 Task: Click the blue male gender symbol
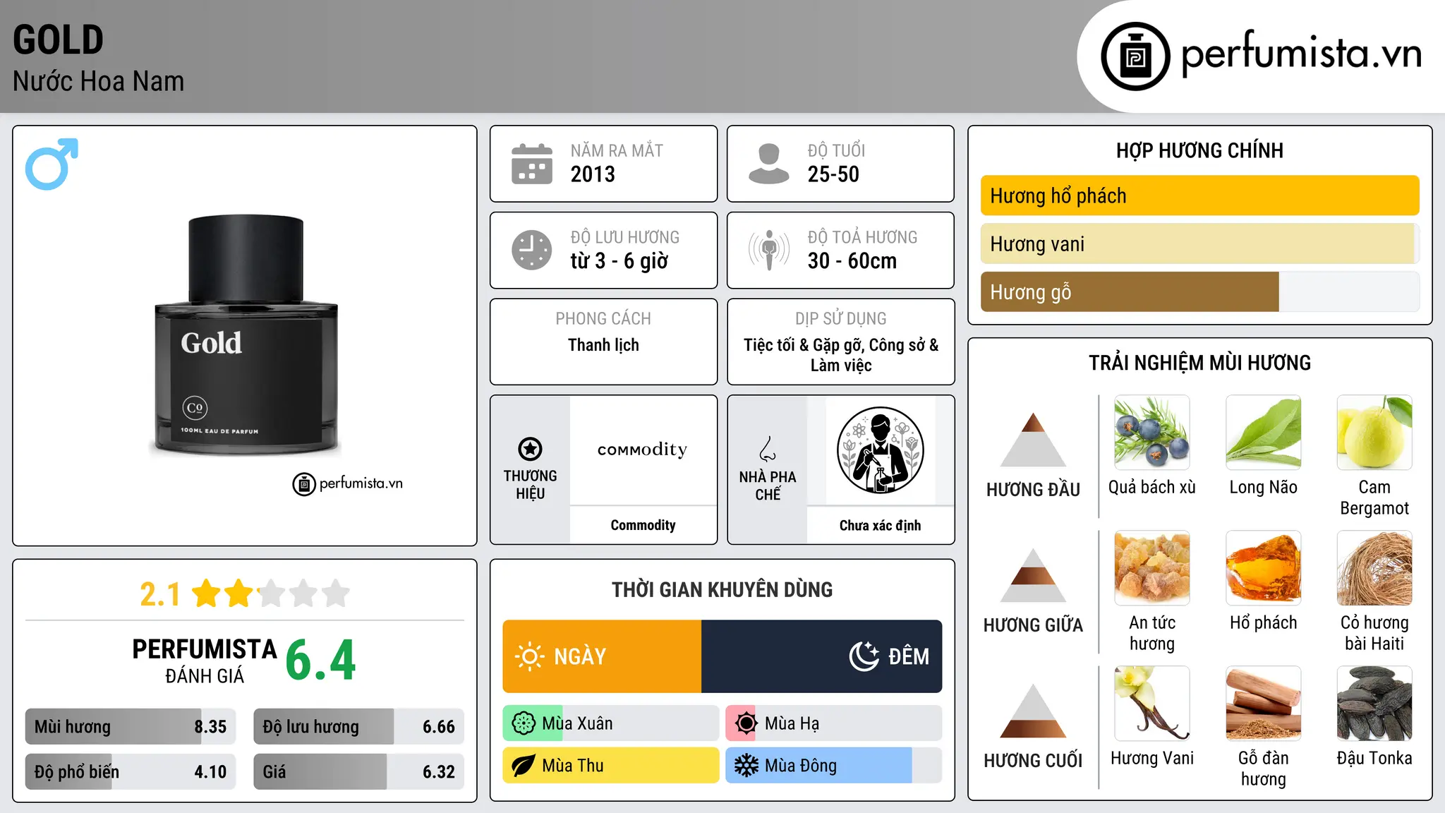pyautogui.click(x=52, y=164)
